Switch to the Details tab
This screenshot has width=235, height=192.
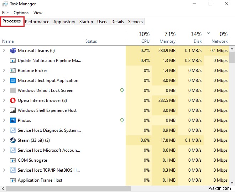(x=117, y=22)
